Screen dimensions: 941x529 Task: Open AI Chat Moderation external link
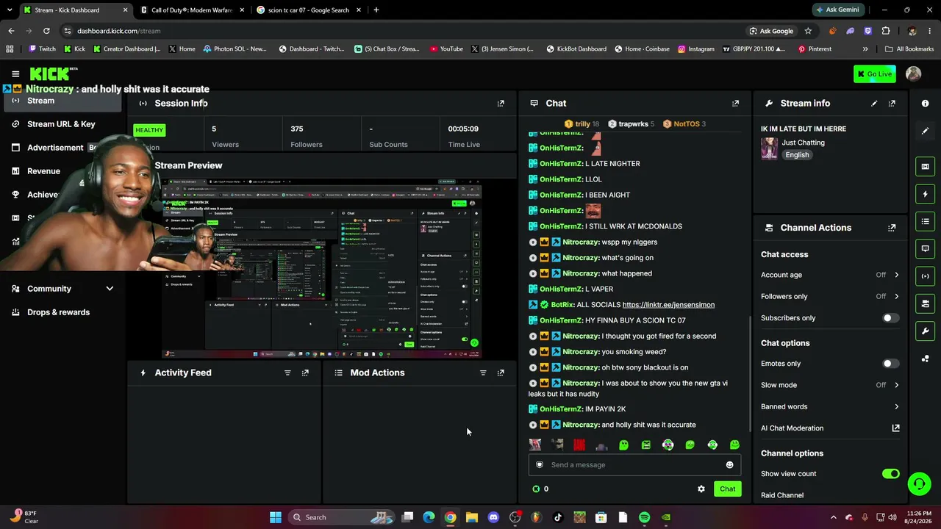pos(895,428)
